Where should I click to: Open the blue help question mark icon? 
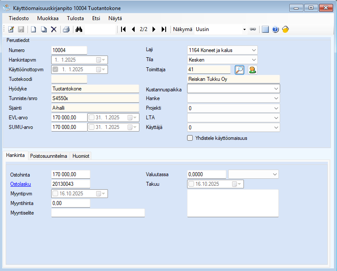coord(275,29)
